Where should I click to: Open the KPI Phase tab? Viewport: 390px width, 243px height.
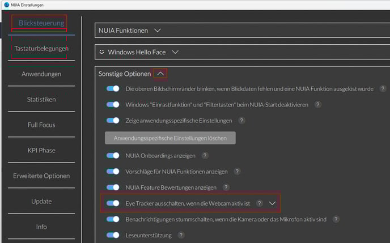pyautogui.click(x=41, y=150)
